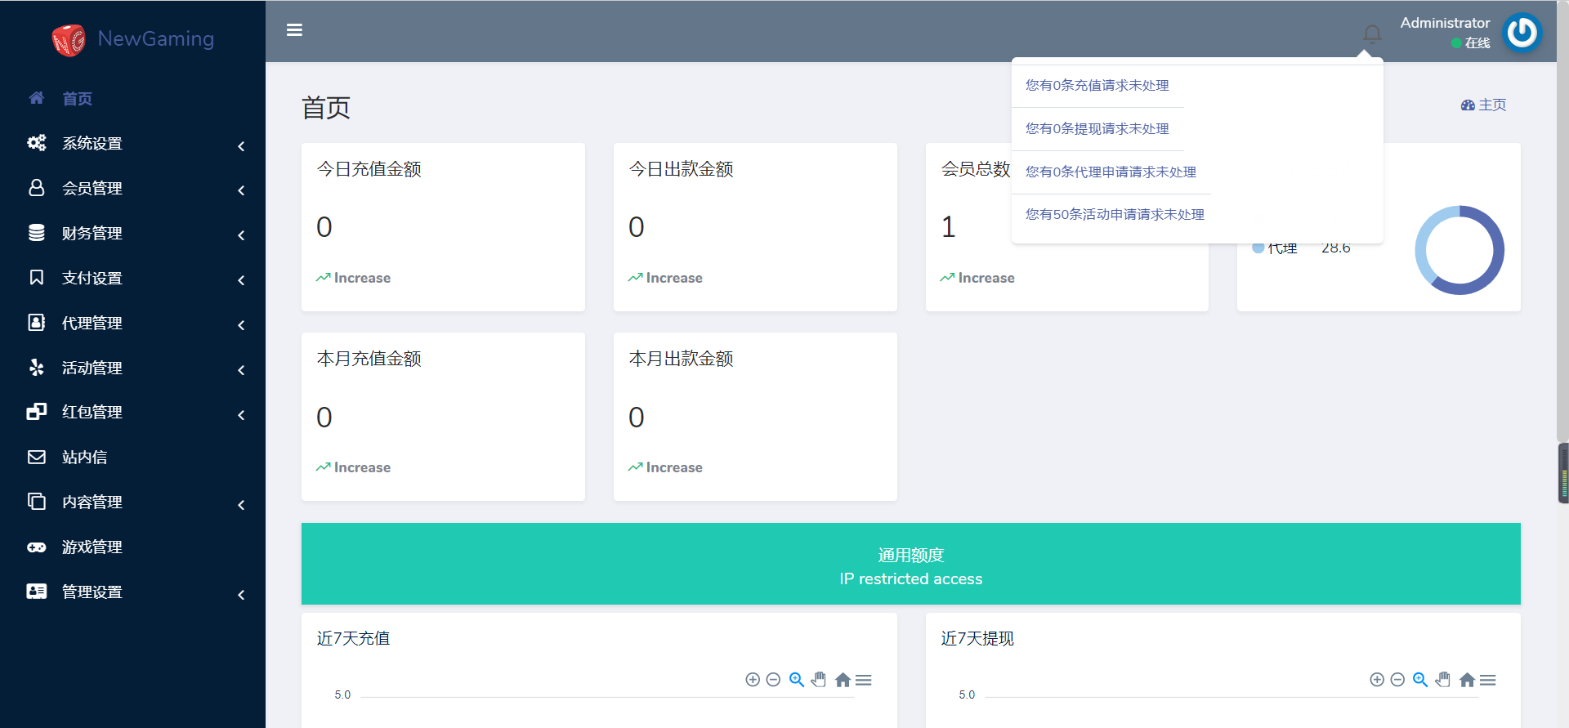Viewport: 1569px width, 728px height.
Task: Select the 财务管理 sidebar menu label
Action: 92,233
